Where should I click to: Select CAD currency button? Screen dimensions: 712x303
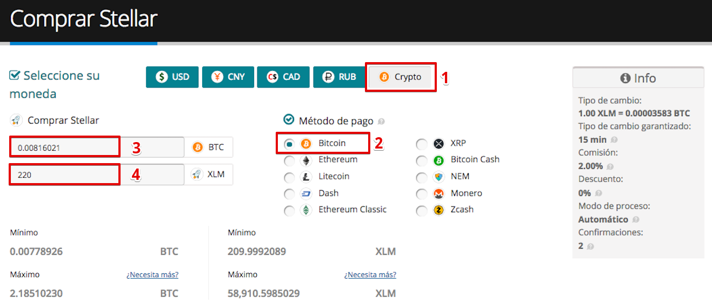click(283, 77)
